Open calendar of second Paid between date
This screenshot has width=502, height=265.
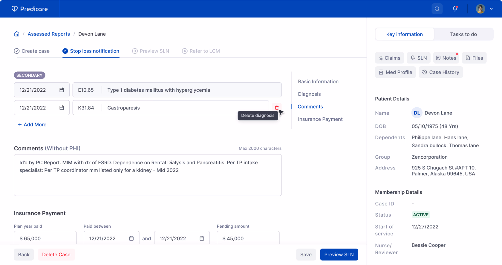tap(202, 238)
